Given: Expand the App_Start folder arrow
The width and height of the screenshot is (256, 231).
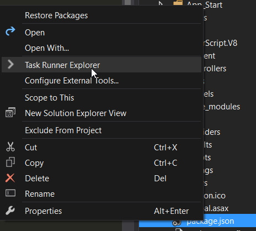Looking at the screenshot, I should [x=161, y=3].
